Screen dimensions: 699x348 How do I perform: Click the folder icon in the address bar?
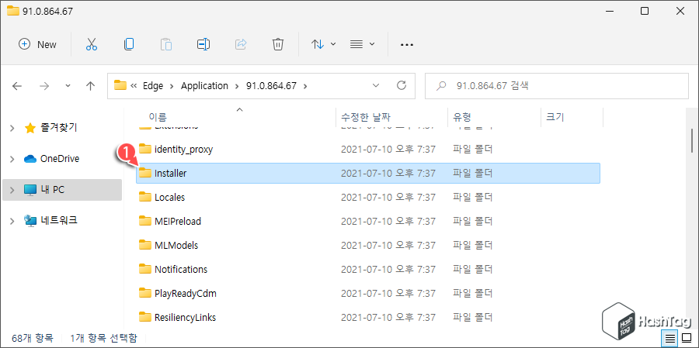tap(120, 85)
